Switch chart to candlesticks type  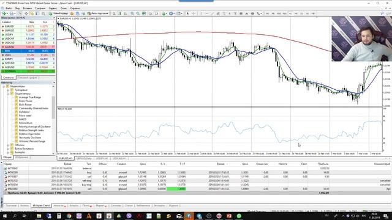[120, 13]
